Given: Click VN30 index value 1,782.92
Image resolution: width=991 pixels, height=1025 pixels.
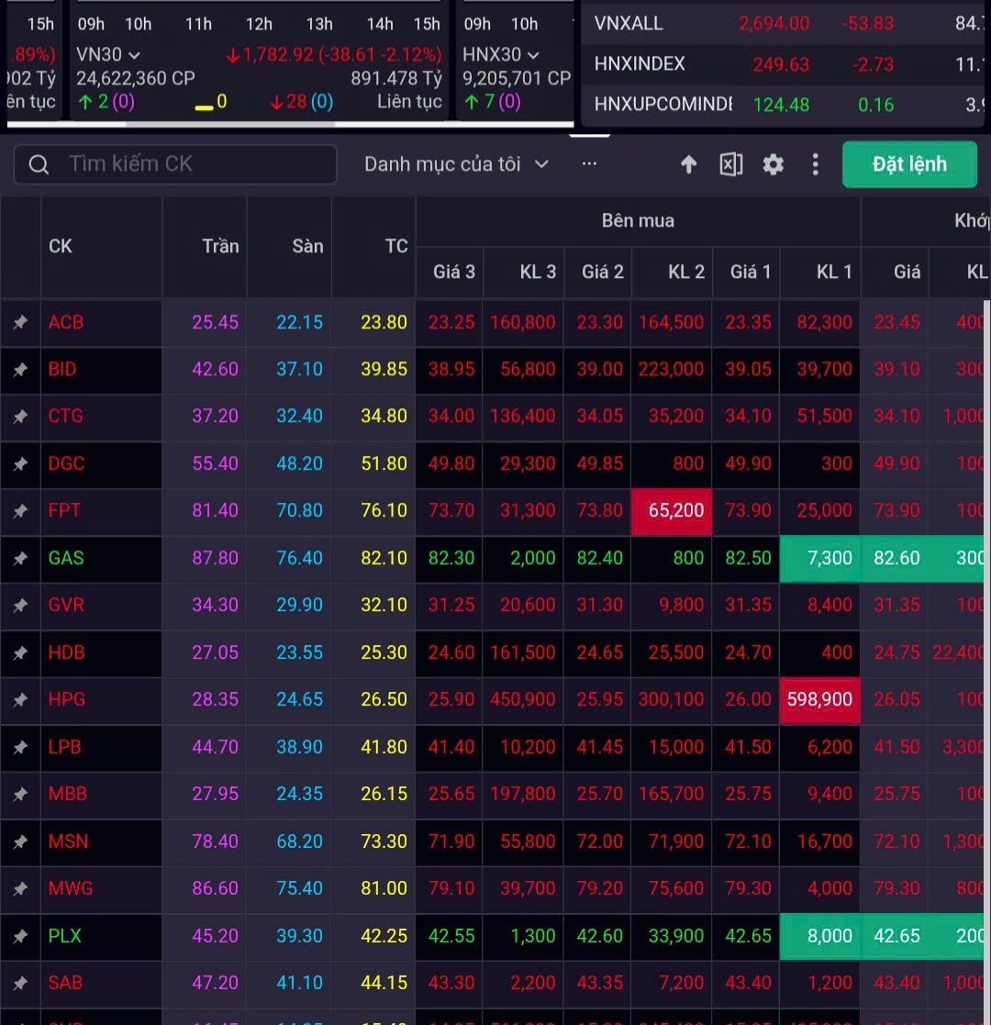Looking at the screenshot, I should point(278,55).
